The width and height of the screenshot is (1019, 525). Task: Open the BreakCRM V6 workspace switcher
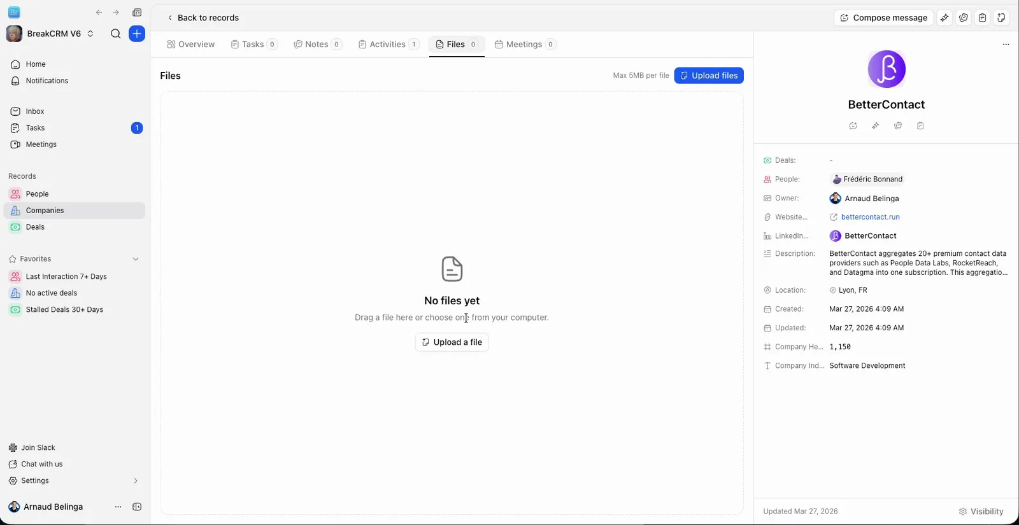[50, 34]
